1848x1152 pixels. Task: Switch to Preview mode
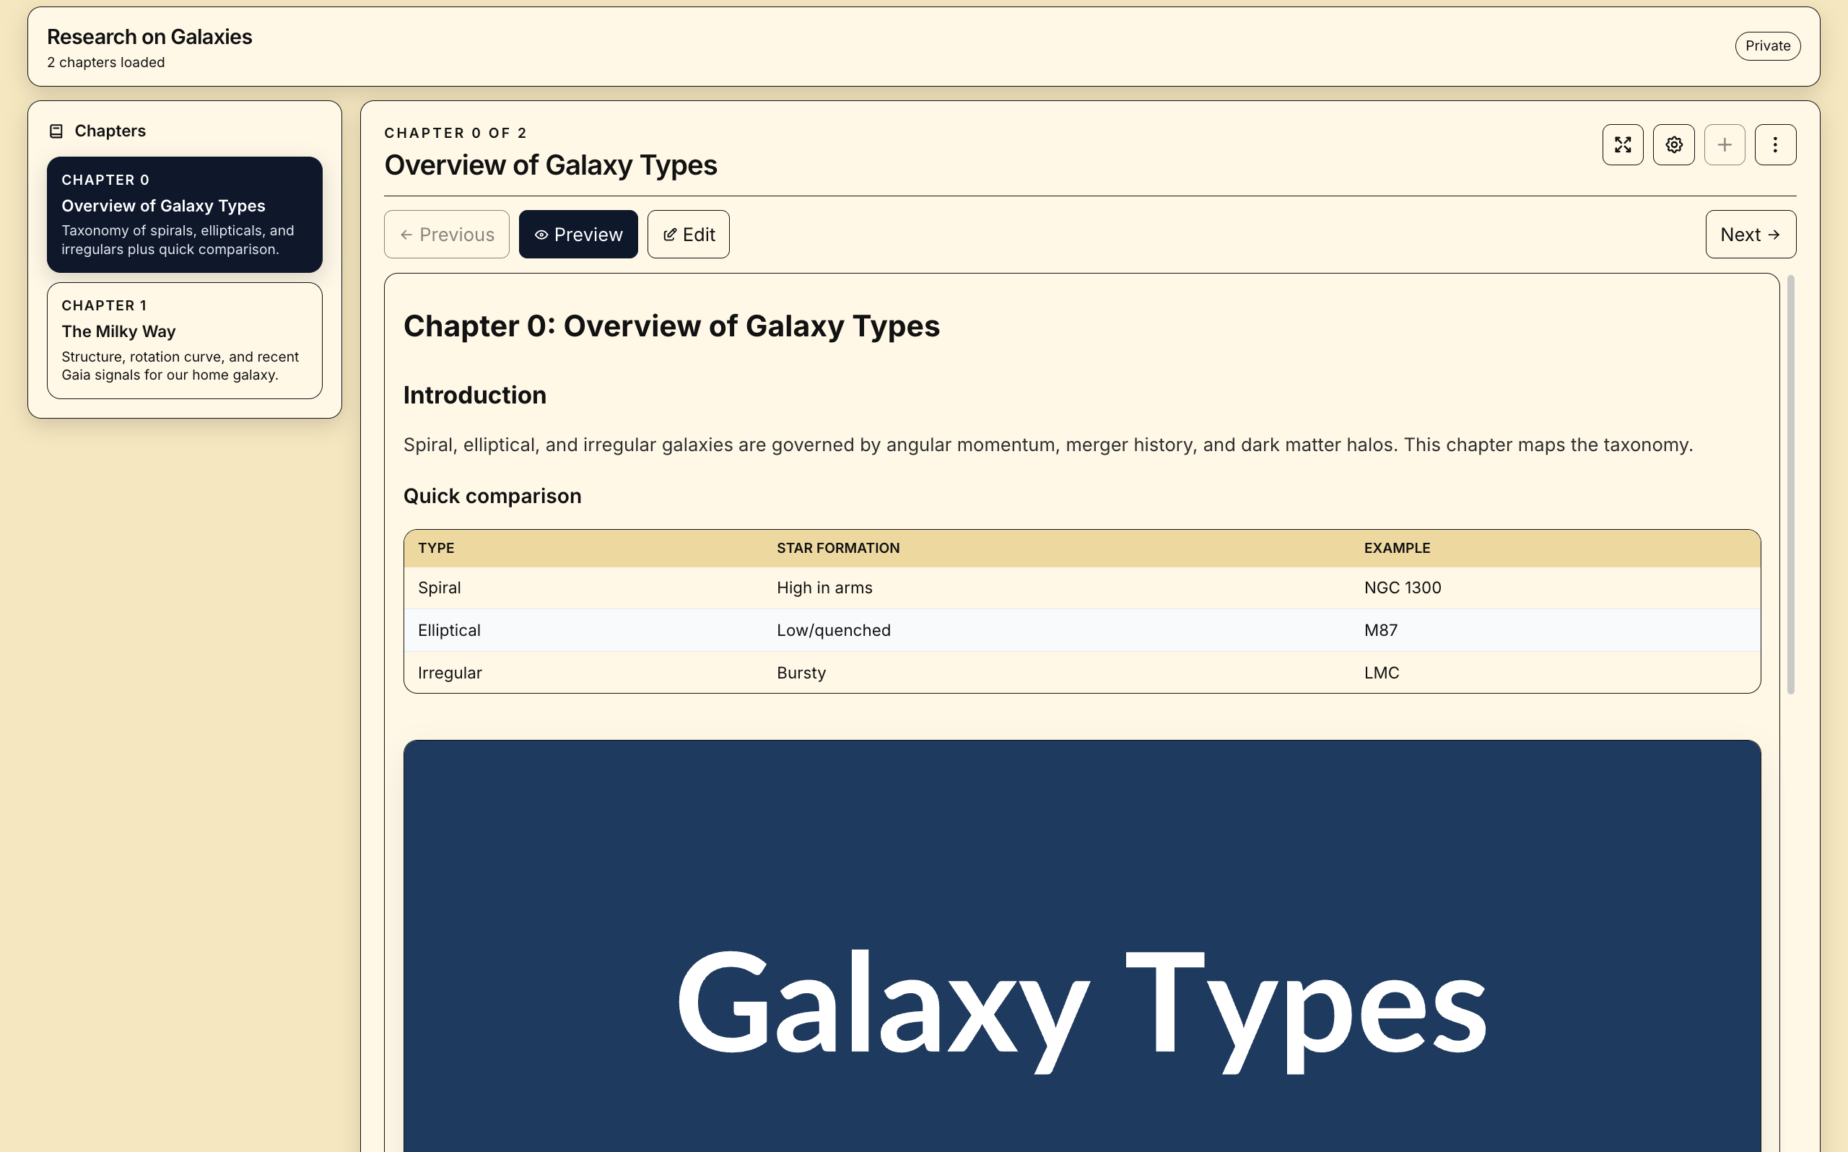578,235
